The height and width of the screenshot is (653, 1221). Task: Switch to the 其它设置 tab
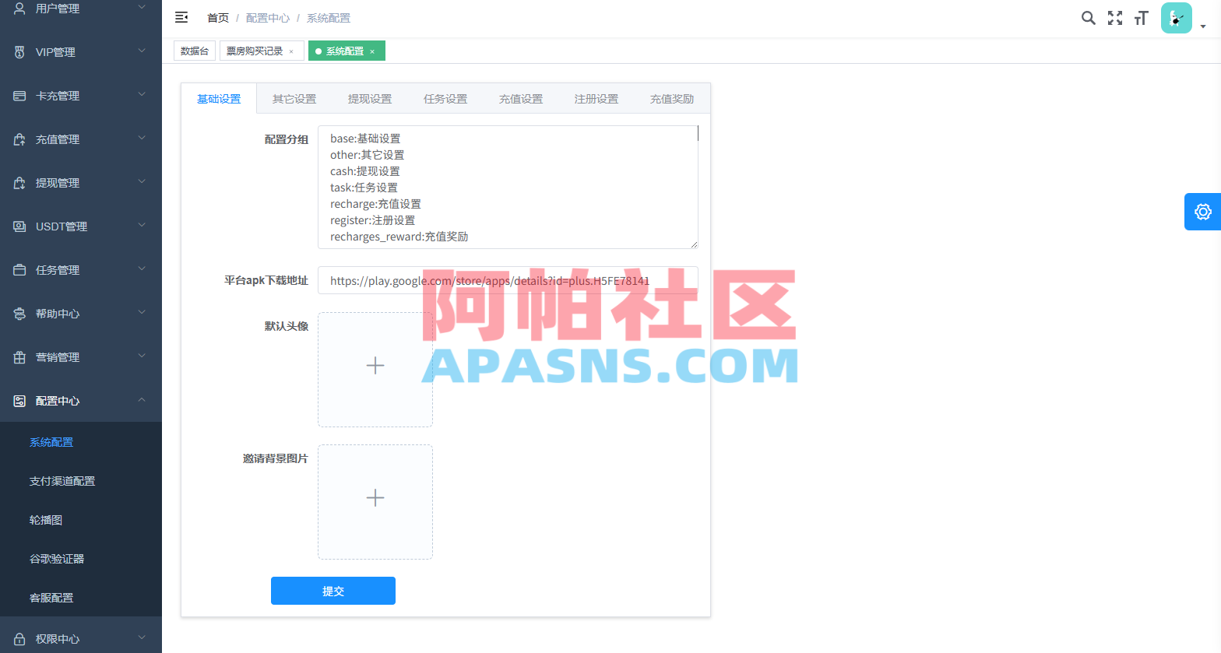[294, 99]
